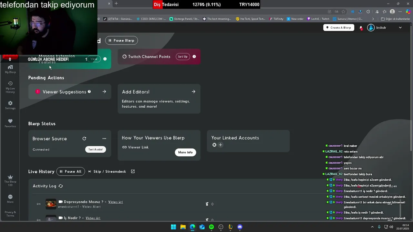
Task: Open the Depresyonda Mısınız video thumbnail
Action: pos(51,204)
